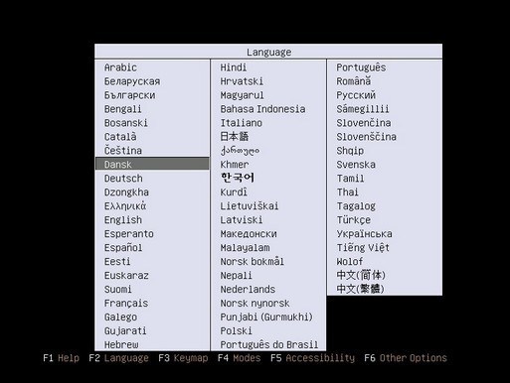510x383 pixels.
Task: Select Nepali language
Action: click(236, 276)
